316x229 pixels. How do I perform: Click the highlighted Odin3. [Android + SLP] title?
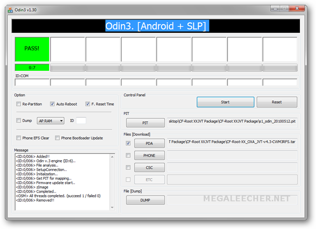click(157, 26)
